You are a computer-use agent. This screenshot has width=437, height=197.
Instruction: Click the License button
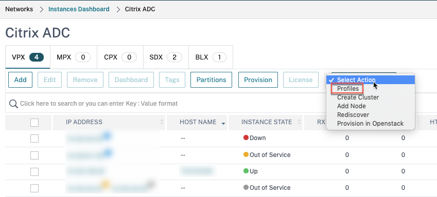(301, 80)
